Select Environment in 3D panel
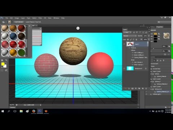173x130 pixels. pos(155,64)
